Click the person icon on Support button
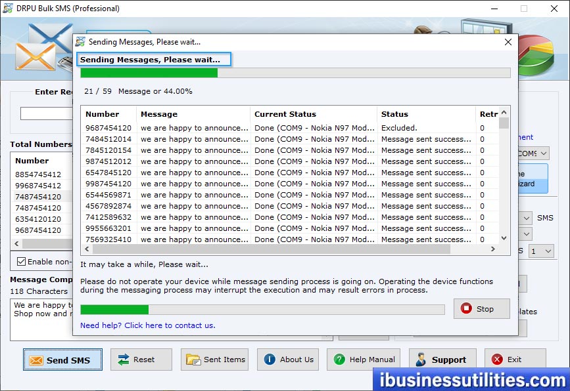Screen dimensions: 570x391 click(x=421, y=360)
